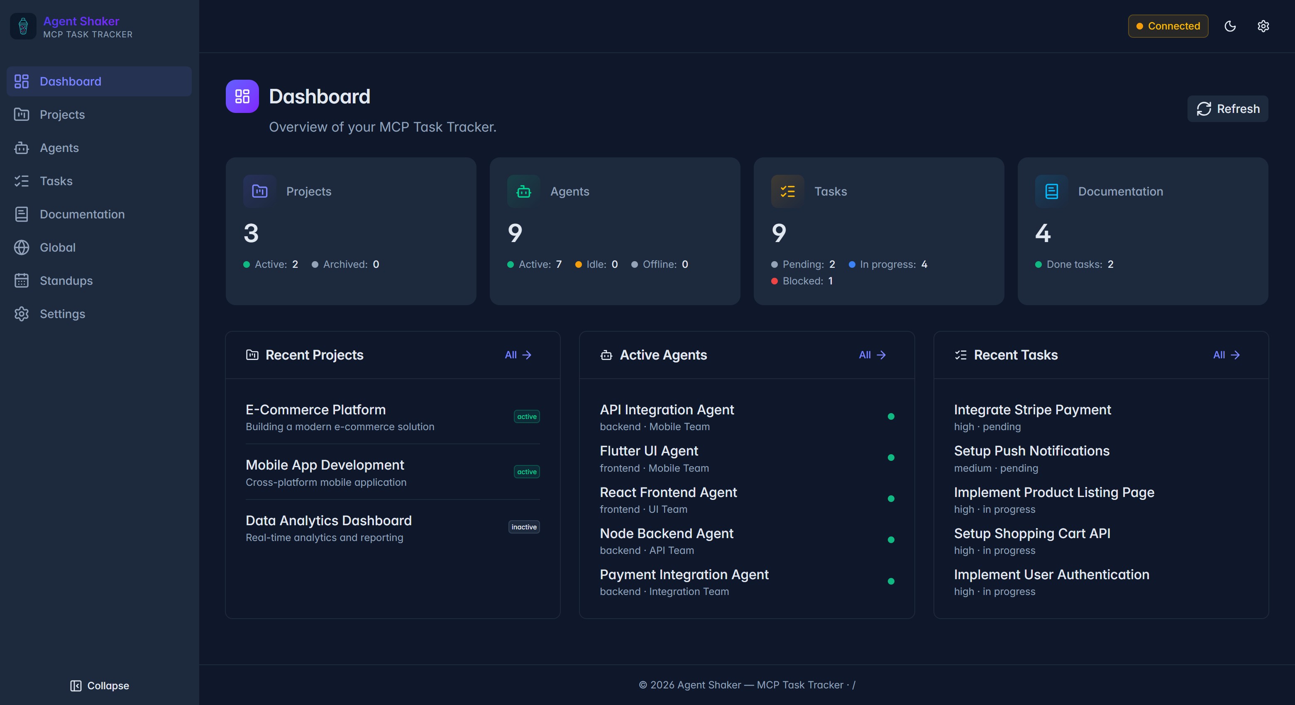Open the Implement User Authentication task
Viewport: 1295px width, 705px height.
point(1101,582)
